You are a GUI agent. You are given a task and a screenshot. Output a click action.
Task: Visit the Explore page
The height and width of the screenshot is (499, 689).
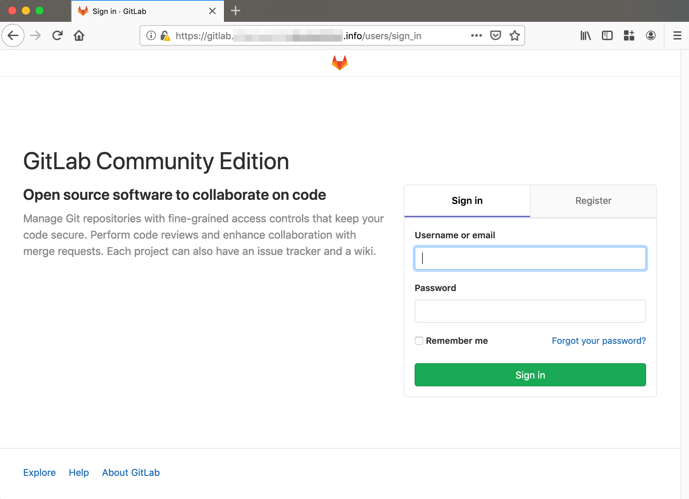(39, 472)
